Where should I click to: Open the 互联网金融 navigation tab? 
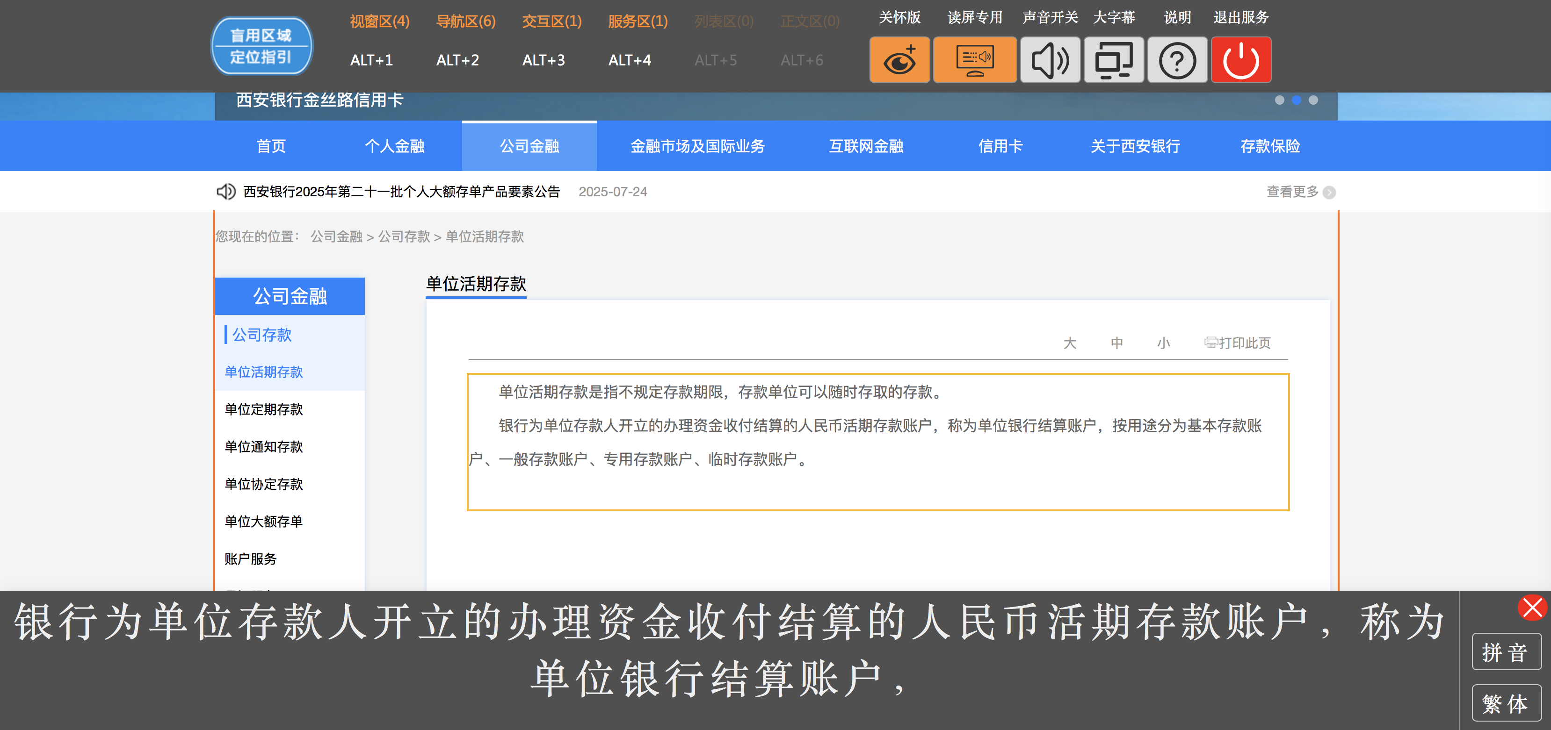point(866,146)
